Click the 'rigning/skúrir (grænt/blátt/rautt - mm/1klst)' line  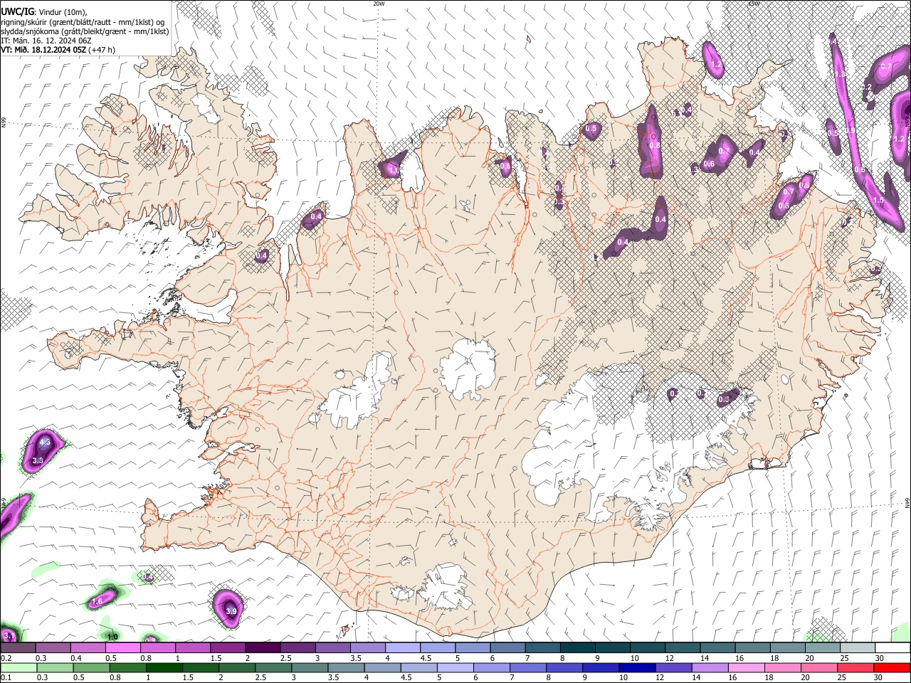pos(78,22)
